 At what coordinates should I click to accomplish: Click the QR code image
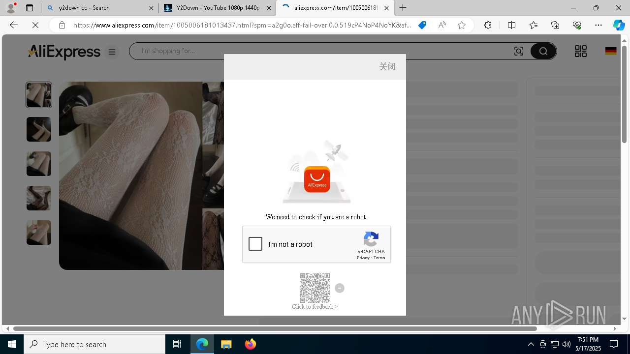click(315, 288)
